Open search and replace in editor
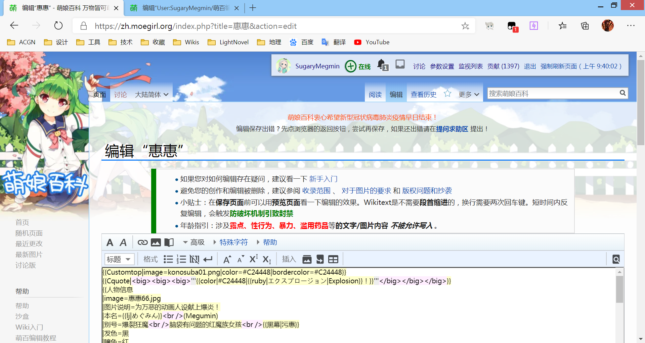This screenshot has width=645, height=343. coord(616,259)
